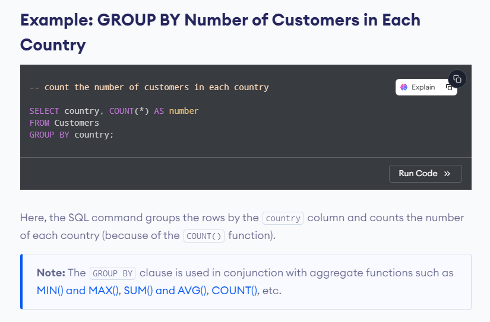490x322 pixels.
Task: Click the 'FROM Customers' code line
Action: tap(64, 123)
